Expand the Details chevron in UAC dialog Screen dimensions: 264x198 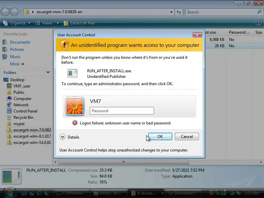(x=62, y=137)
